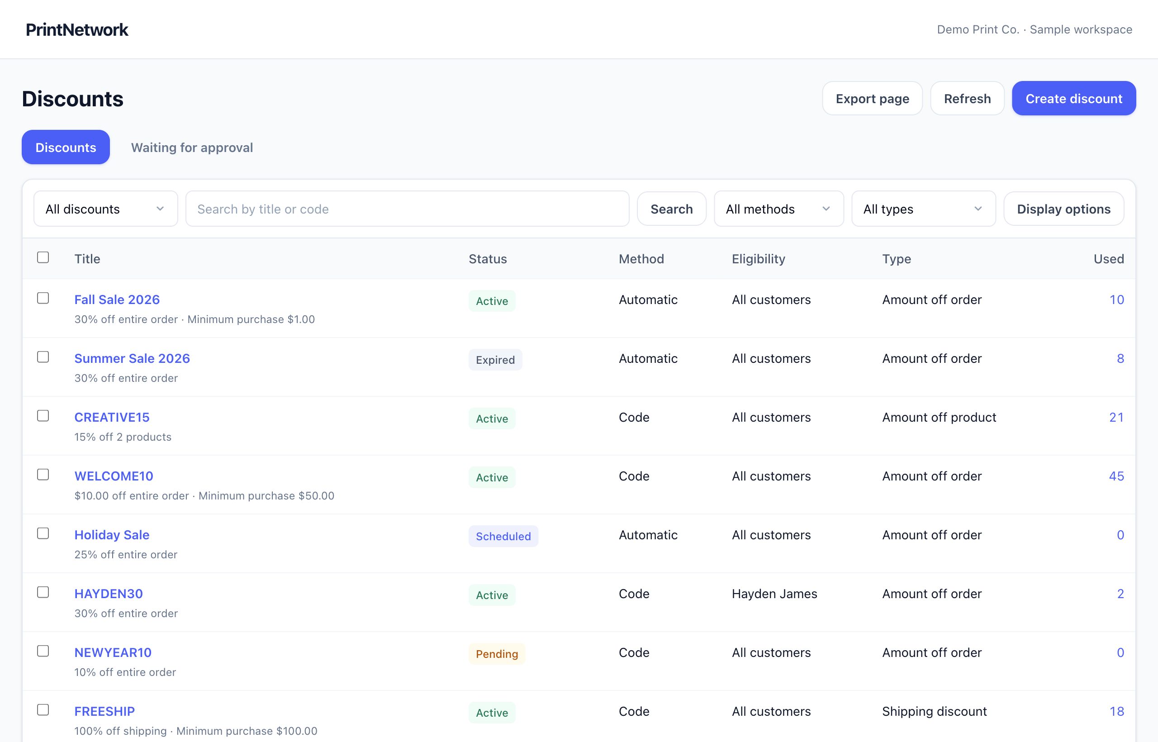This screenshot has height=742, width=1158.
Task: Click the Export page button
Action: point(873,98)
